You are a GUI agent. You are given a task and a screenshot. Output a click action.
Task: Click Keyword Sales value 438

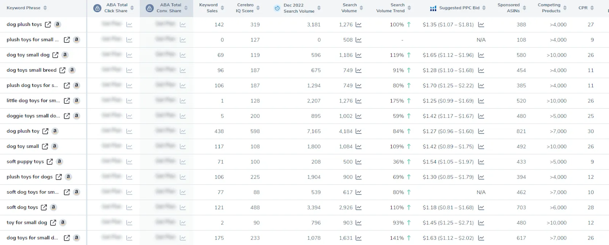219,131
